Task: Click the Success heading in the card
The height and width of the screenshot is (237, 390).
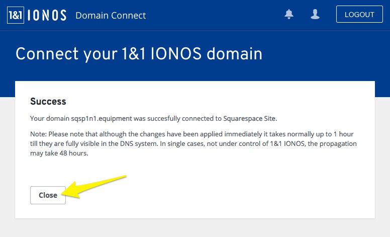Action: [48, 101]
